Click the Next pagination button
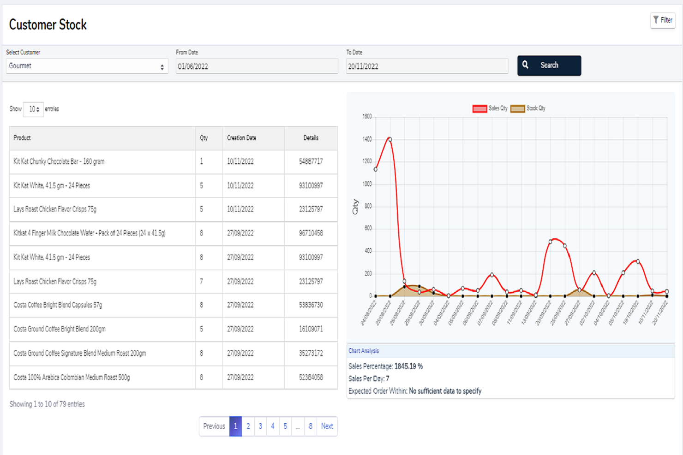The height and width of the screenshot is (455, 683). (x=327, y=426)
